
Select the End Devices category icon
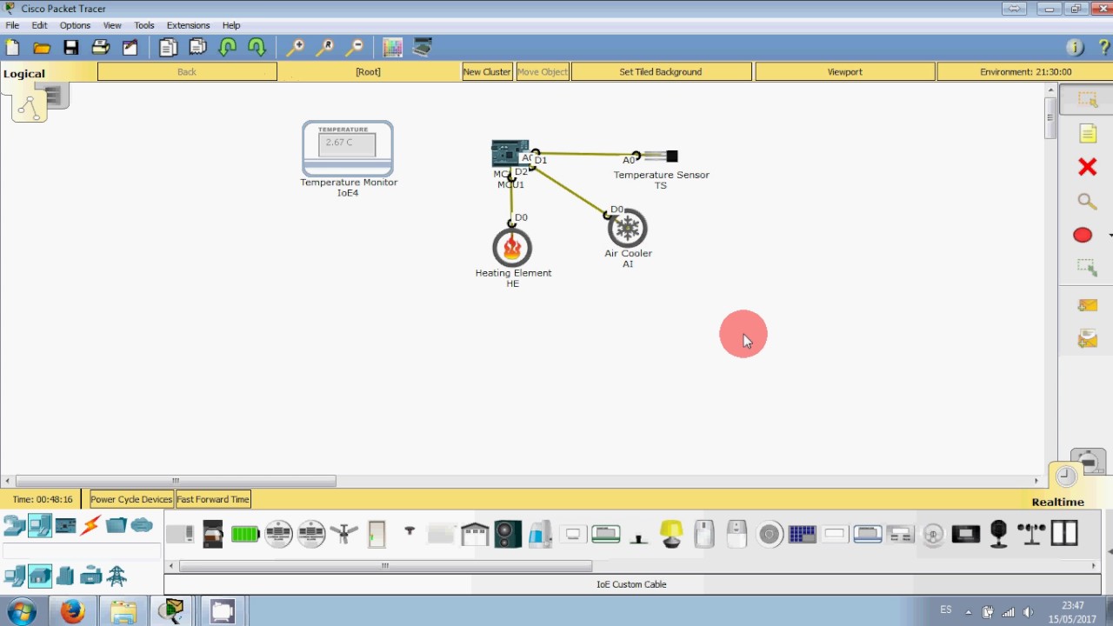[40, 525]
